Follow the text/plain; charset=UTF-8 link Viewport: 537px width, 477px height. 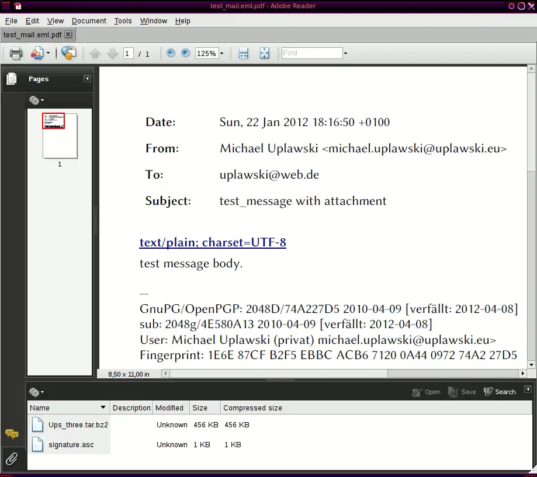(213, 242)
